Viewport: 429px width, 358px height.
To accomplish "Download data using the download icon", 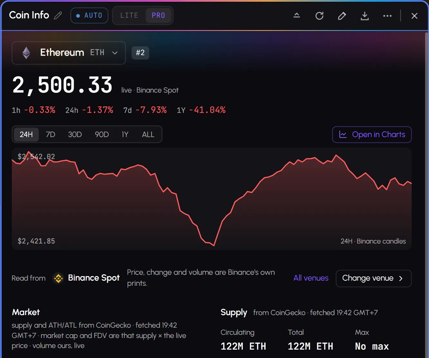I will point(365,16).
